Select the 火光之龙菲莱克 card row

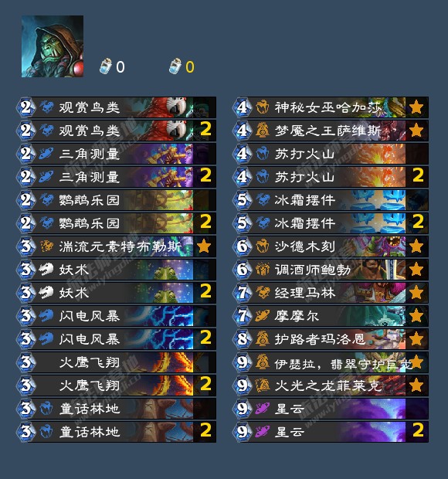(331, 386)
